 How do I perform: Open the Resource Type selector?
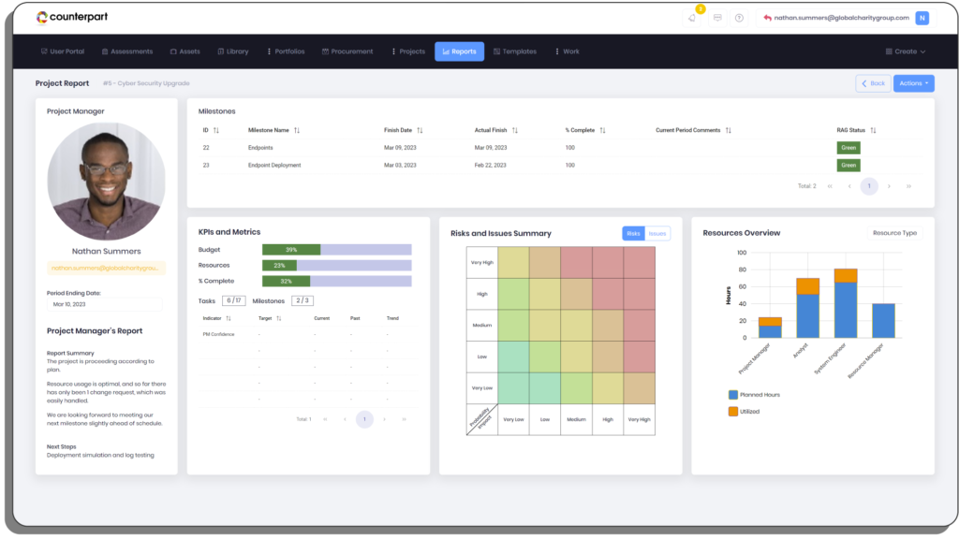click(893, 233)
